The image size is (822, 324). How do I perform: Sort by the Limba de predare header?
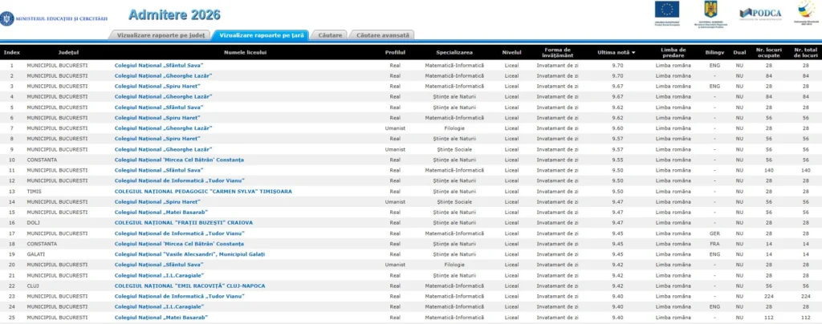(673, 52)
